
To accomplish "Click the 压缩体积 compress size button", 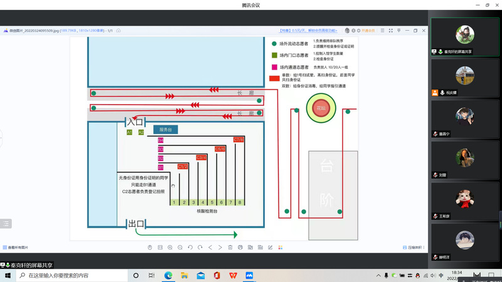I will pos(414,248).
